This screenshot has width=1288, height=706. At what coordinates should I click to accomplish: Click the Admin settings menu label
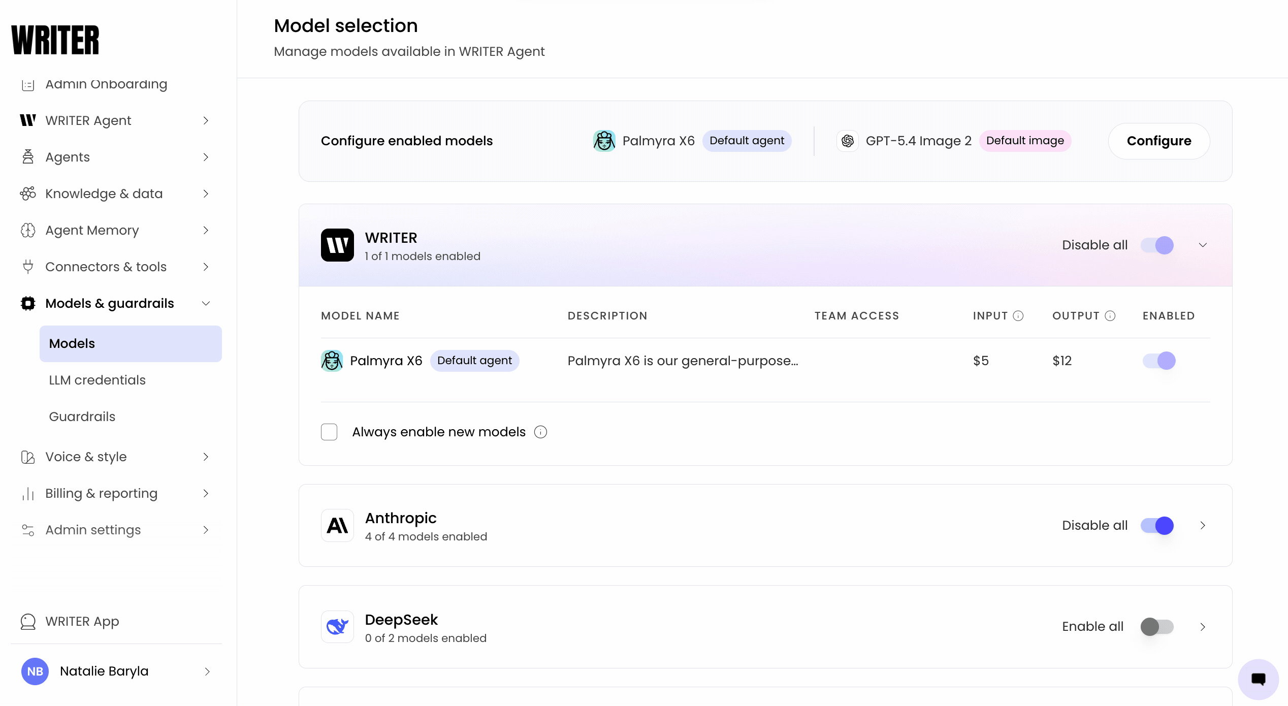click(93, 530)
